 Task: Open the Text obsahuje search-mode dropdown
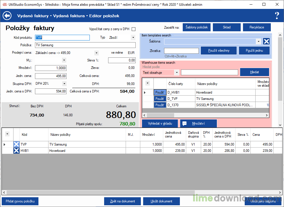pos(177,73)
